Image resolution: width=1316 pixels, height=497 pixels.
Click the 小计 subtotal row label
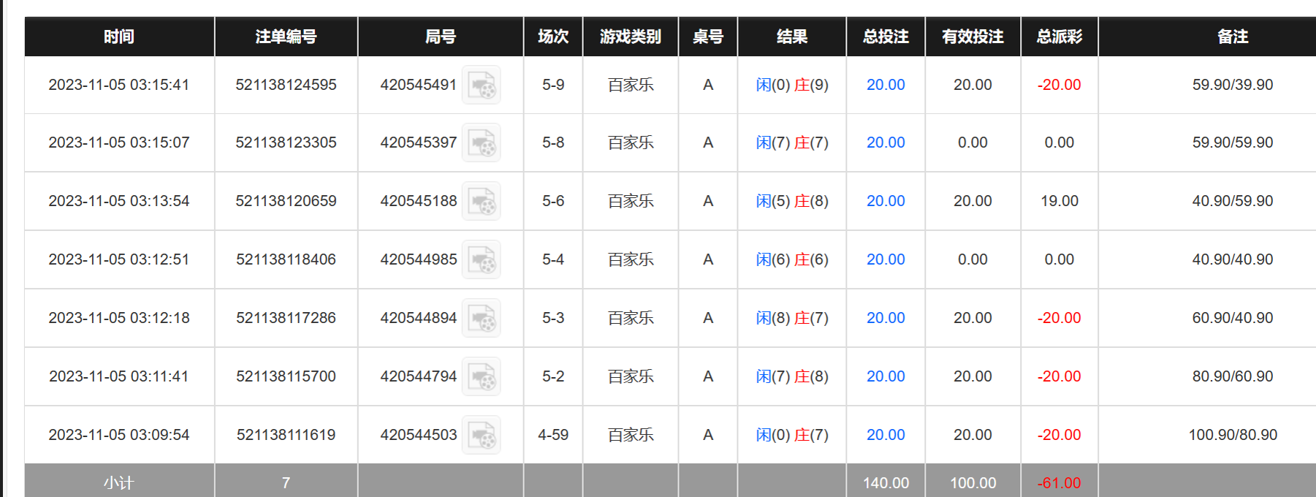tap(119, 482)
